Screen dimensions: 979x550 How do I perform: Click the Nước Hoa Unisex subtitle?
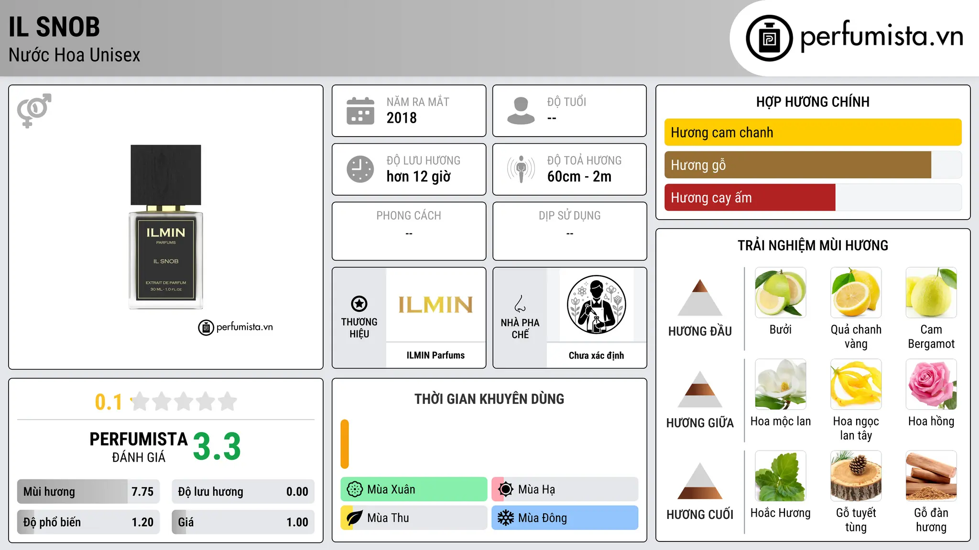74,55
